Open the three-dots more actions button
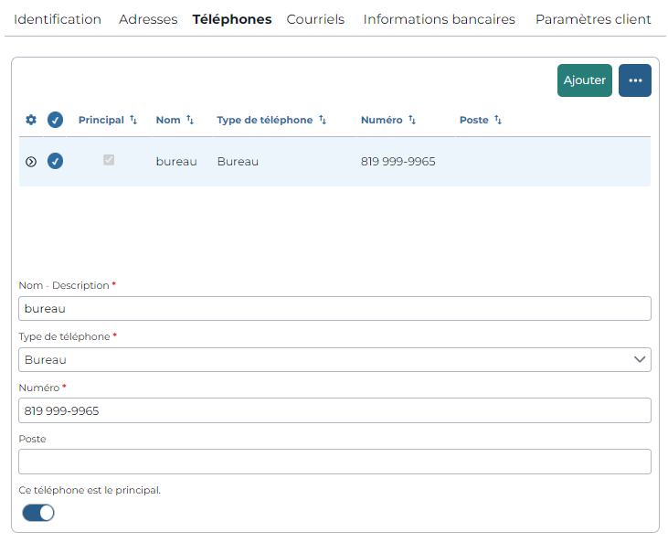Viewport: 668px width, 542px height. pos(635,80)
